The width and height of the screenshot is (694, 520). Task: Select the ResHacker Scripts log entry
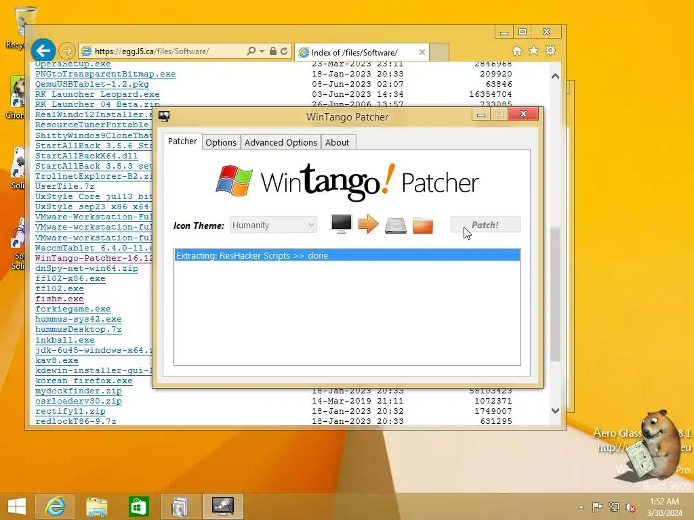[347, 255]
